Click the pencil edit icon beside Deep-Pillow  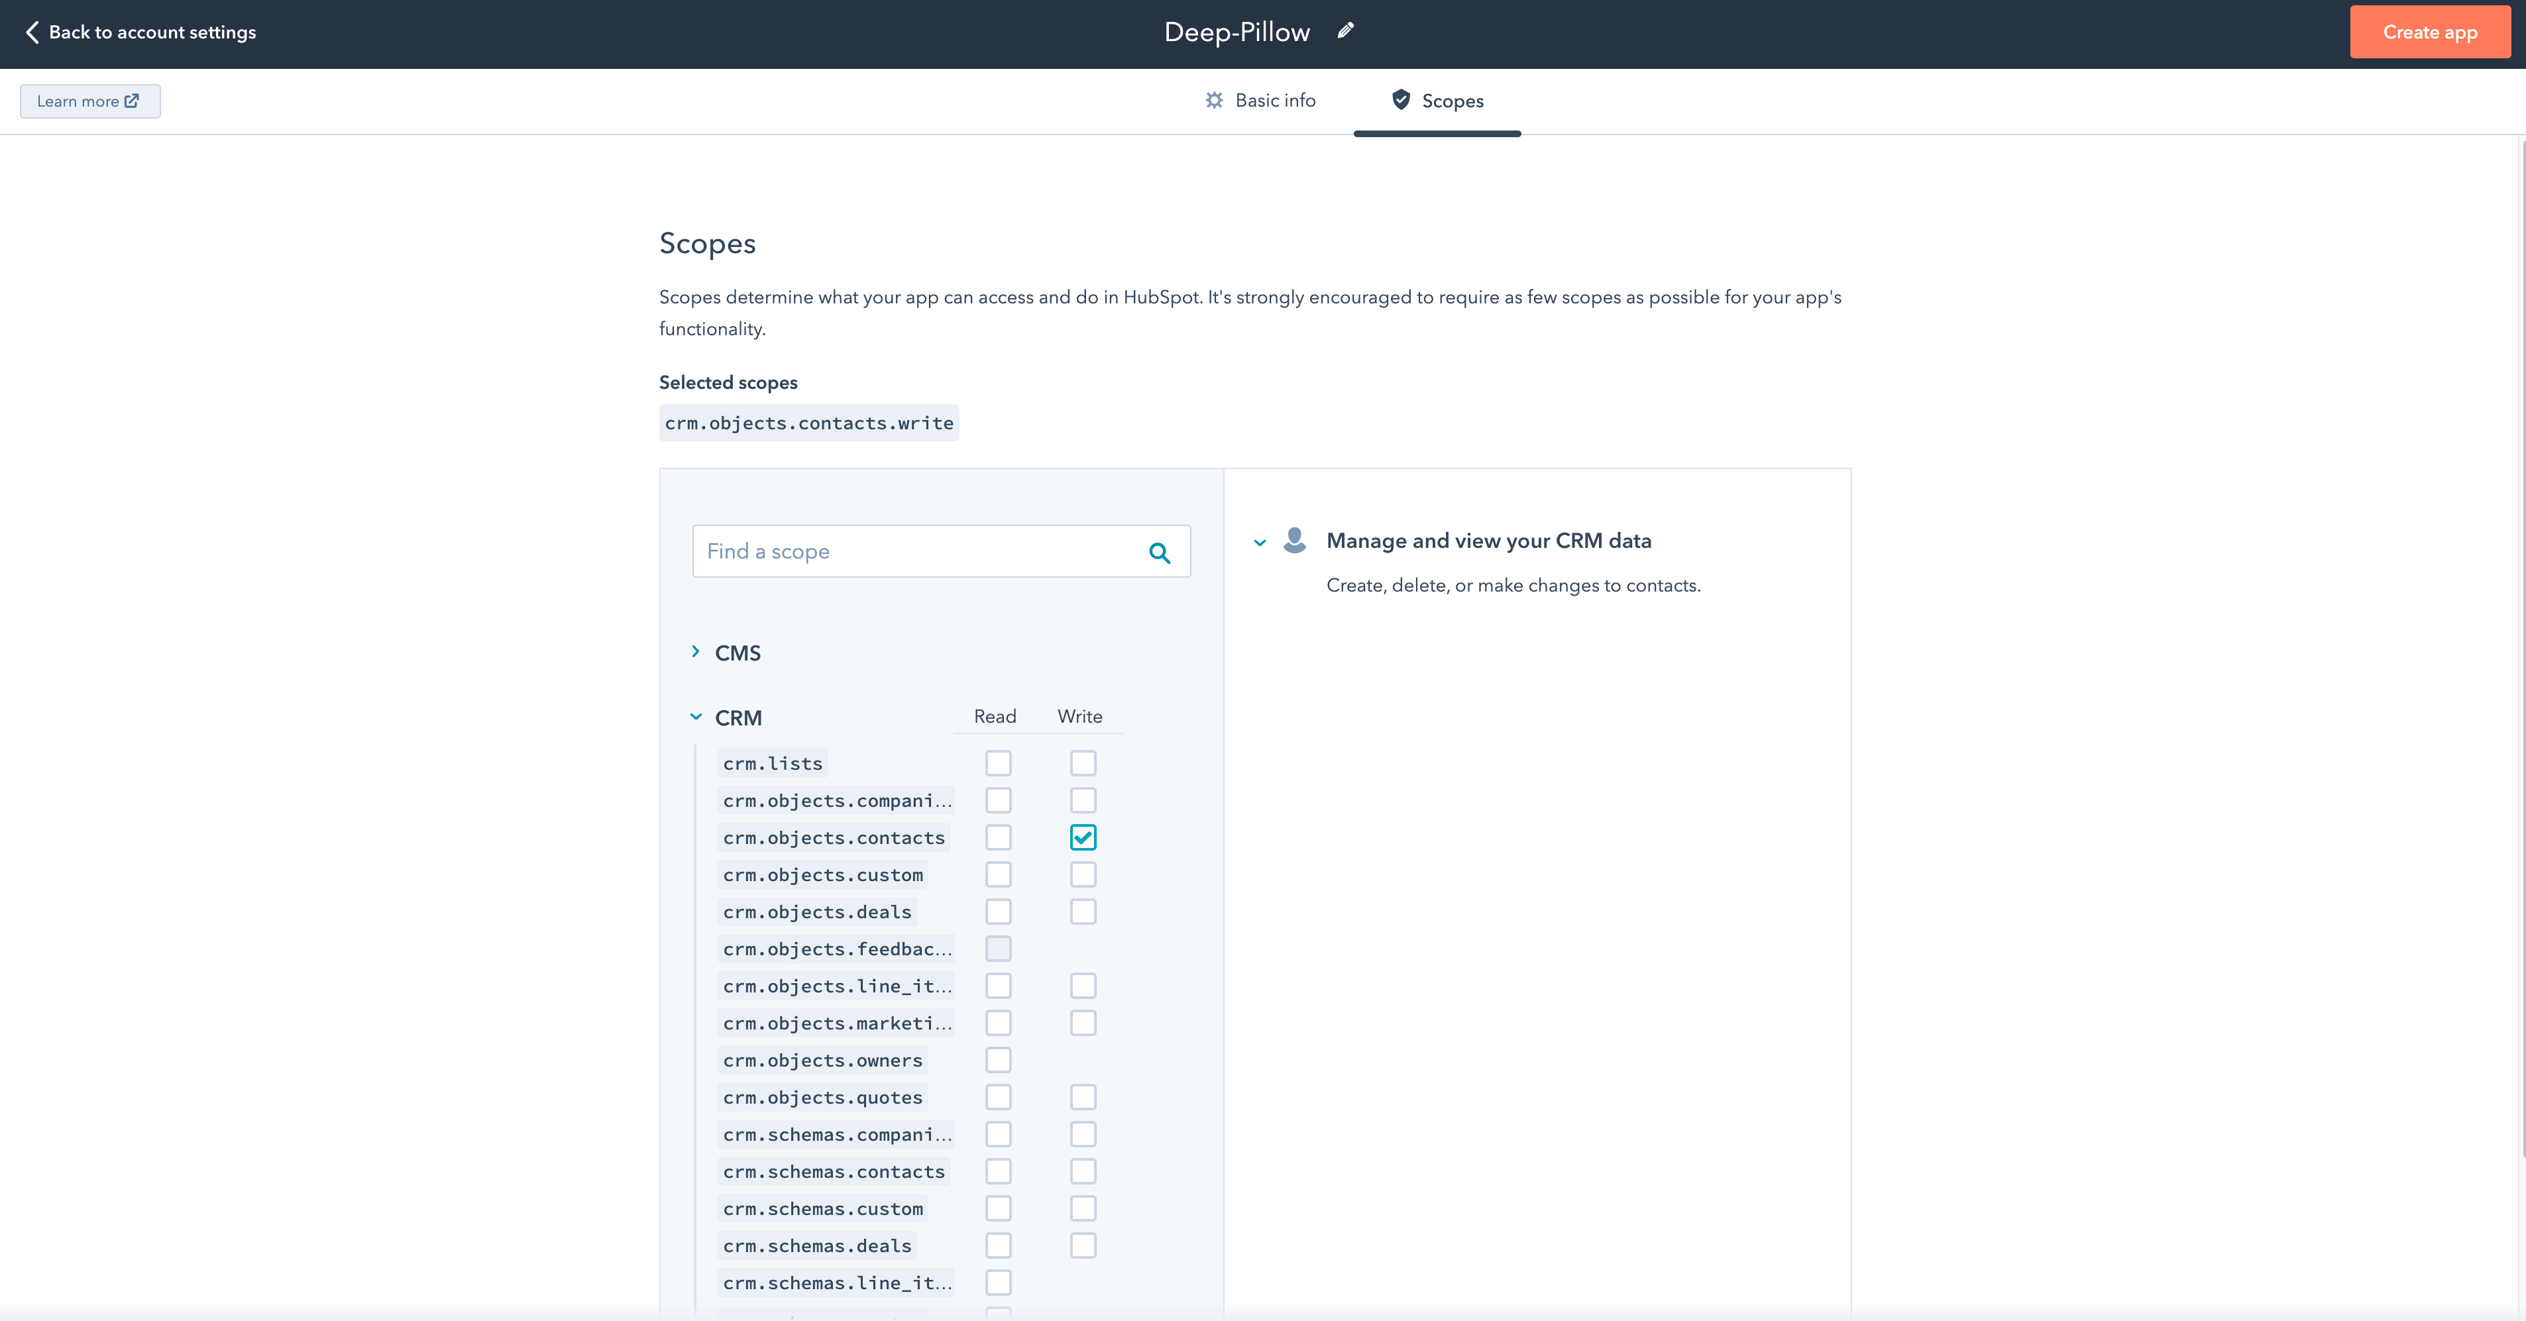pyautogui.click(x=1345, y=31)
